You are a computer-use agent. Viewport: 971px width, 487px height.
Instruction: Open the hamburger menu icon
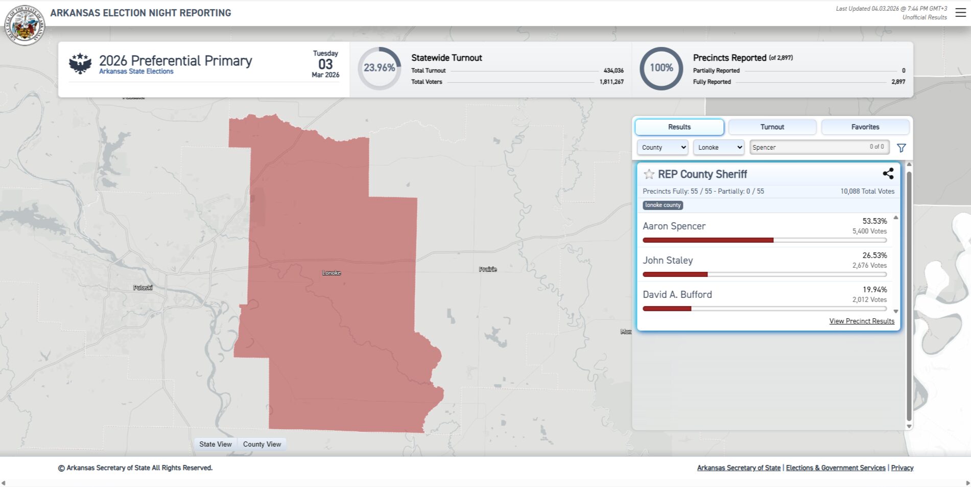click(960, 13)
